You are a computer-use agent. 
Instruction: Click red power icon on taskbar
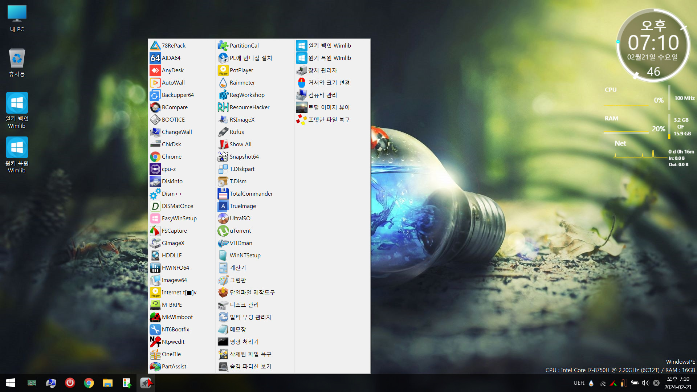pyautogui.click(x=70, y=383)
